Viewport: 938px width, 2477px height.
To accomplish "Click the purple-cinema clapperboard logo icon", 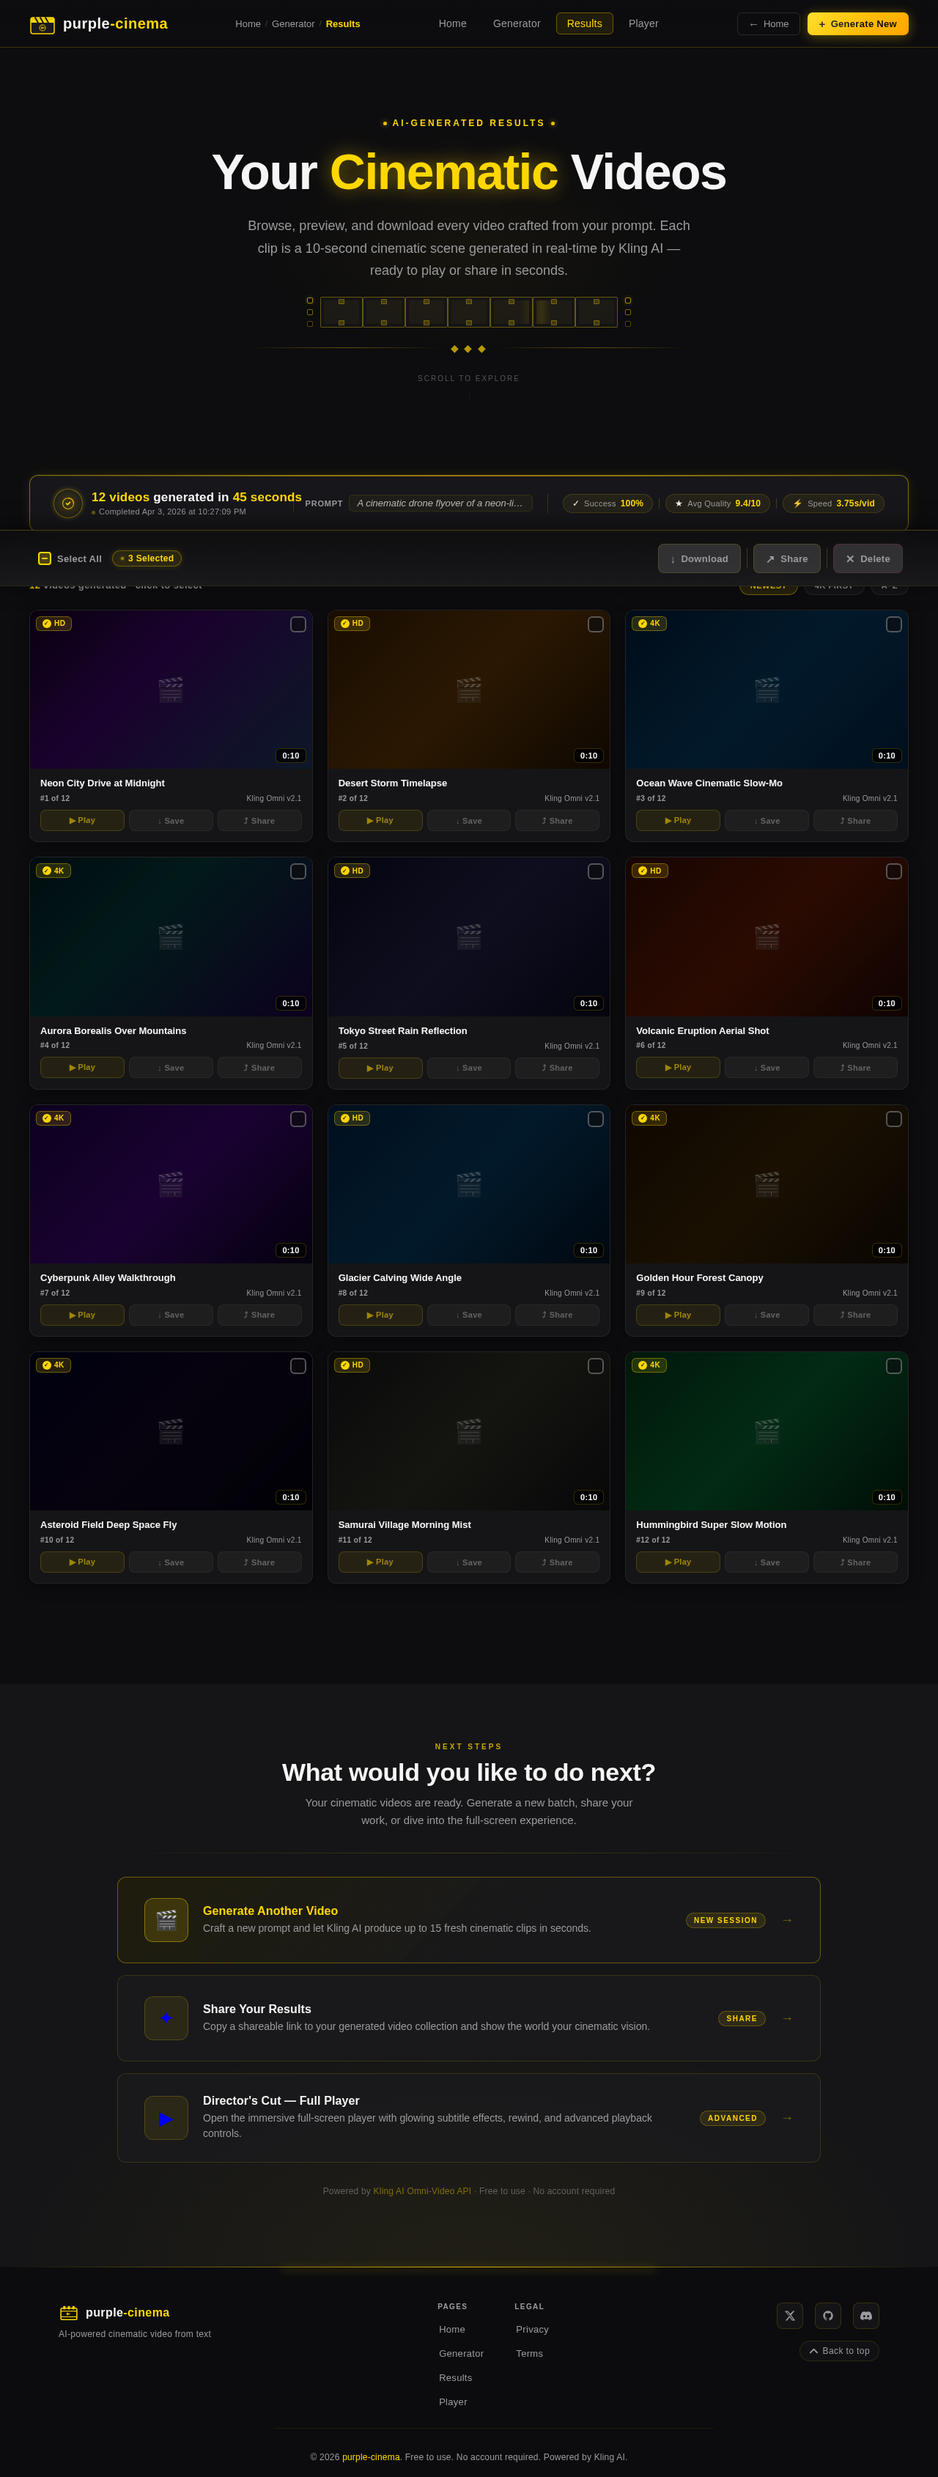I will 43,24.
